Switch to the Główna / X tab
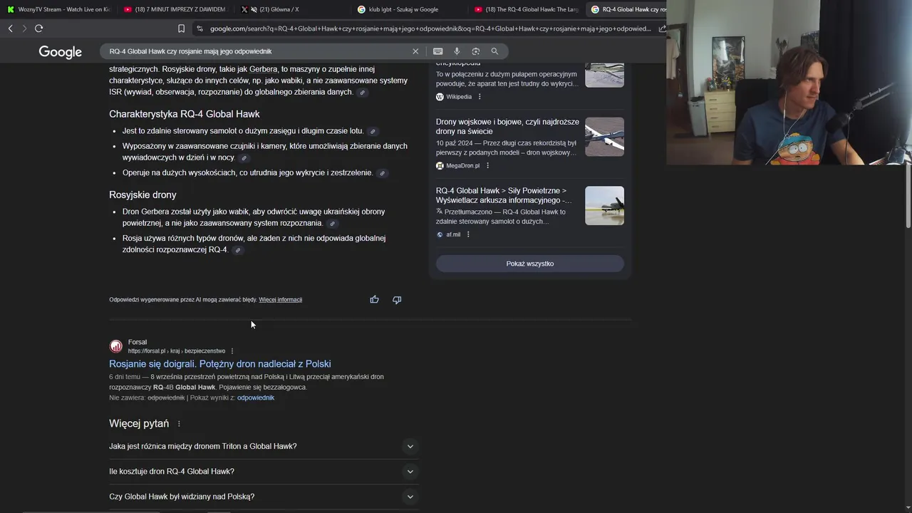912x513 pixels. click(291, 9)
